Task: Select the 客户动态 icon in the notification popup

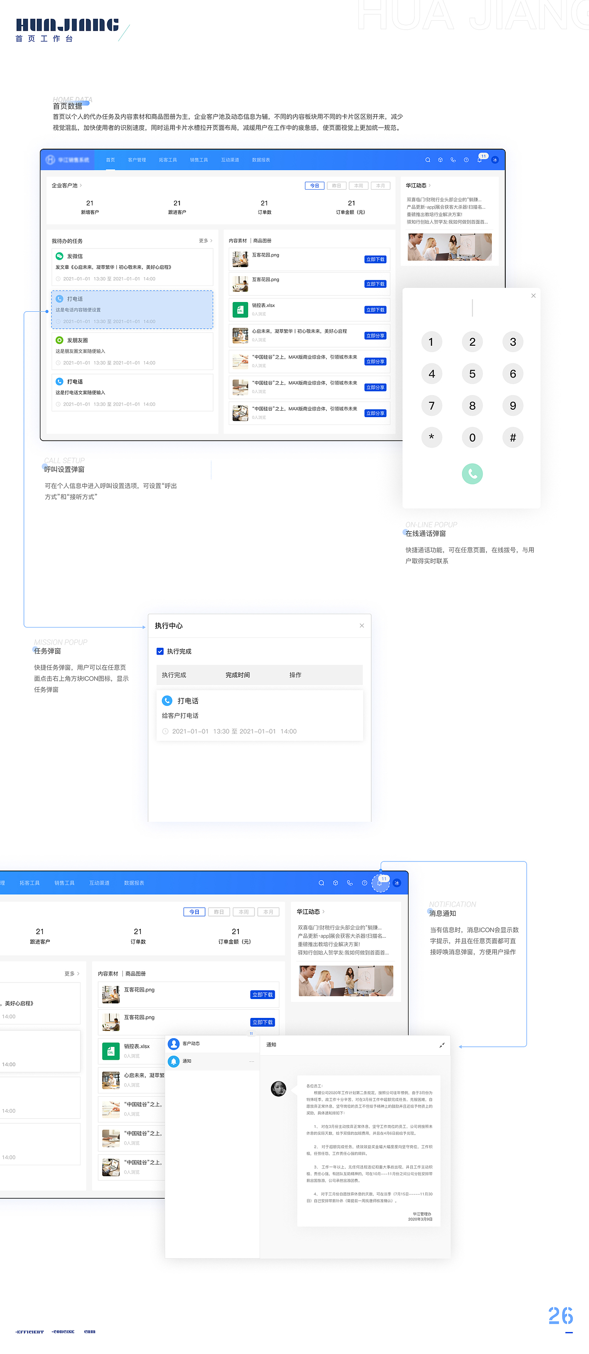Action: pos(174,1043)
